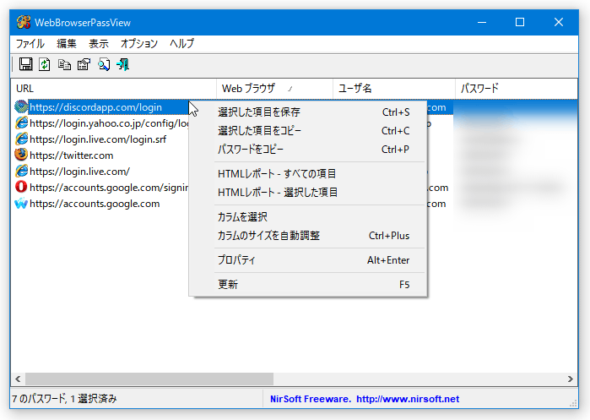
Task: Click the Save Selected Items toolbar icon
Action: tap(25, 64)
